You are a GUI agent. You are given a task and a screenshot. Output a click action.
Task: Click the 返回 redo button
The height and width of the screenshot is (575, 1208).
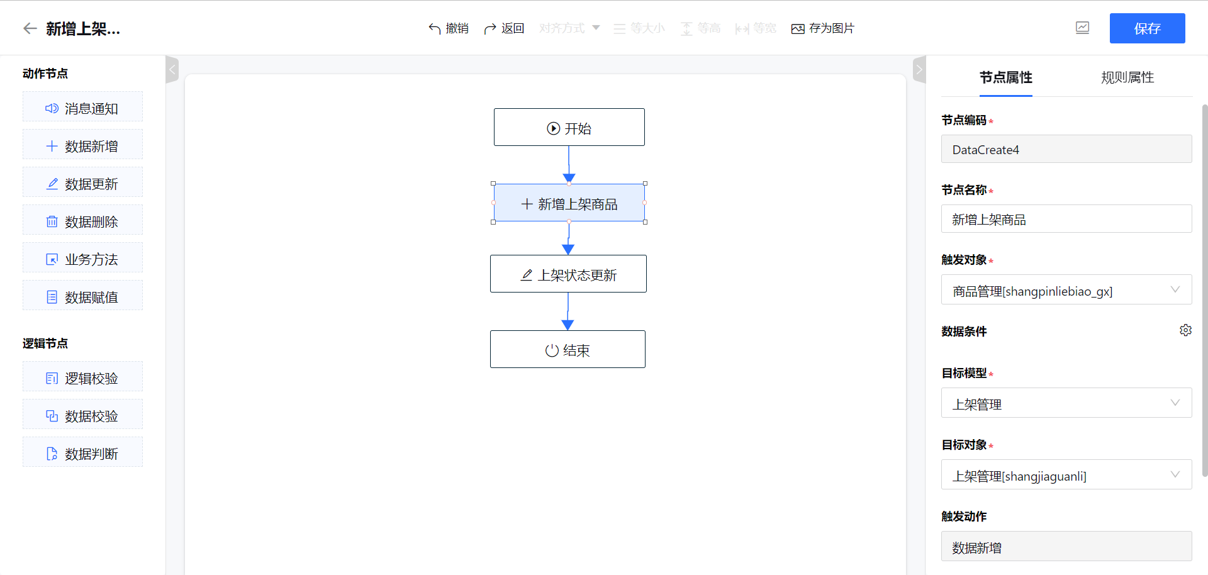point(504,28)
